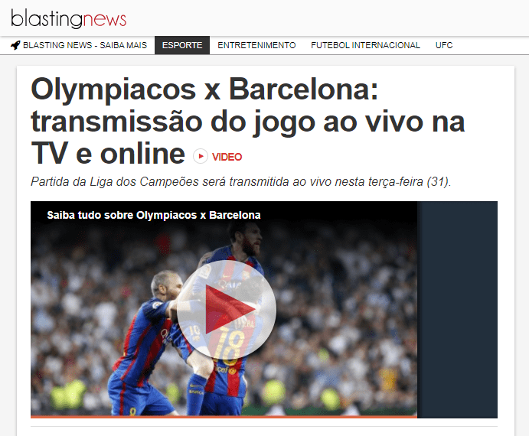The image size is (529, 436).
Task: Click the video title overlay text
Action: pyautogui.click(x=154, y=215)
